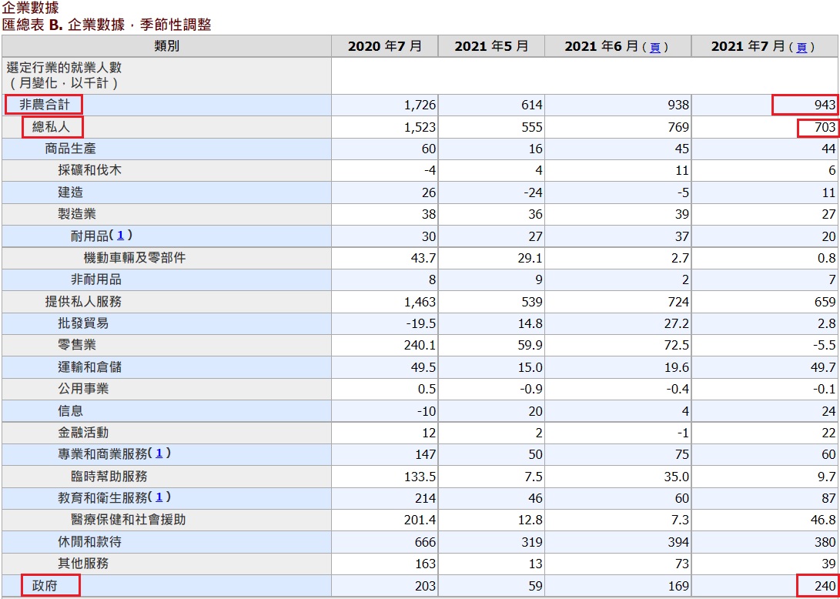
Task: Click 非農合計 value 1,726 for 2020年7月
Action: click(420, 105)
